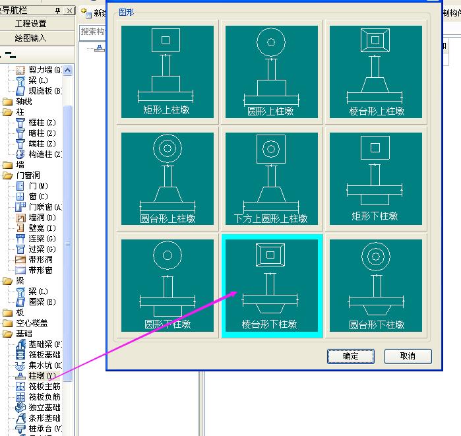
Task: Collapse the 基础 folder
Action: (x=7, y=334)
